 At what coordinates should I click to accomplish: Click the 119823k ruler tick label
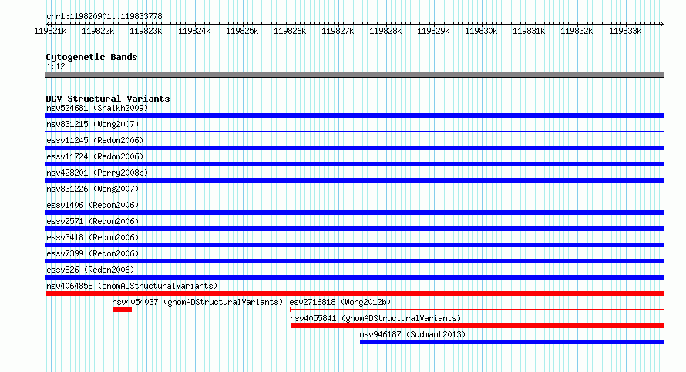(146, 31)
